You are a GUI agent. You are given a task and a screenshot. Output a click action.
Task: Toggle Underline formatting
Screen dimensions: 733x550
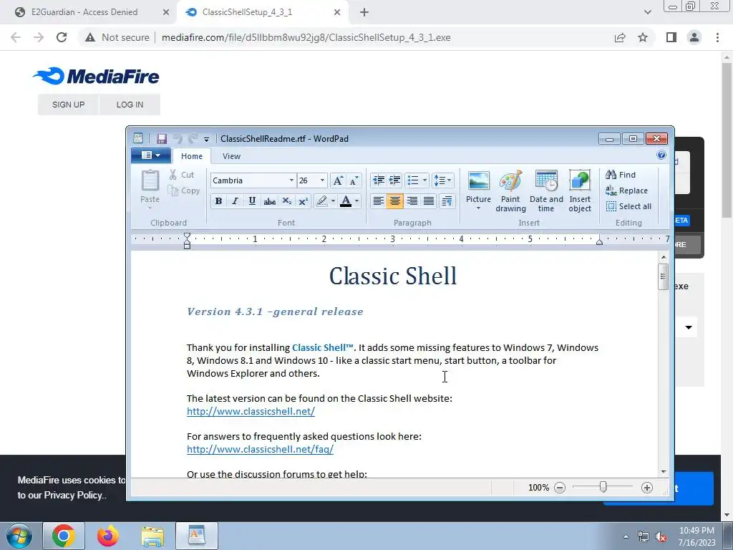click(252, 201)
